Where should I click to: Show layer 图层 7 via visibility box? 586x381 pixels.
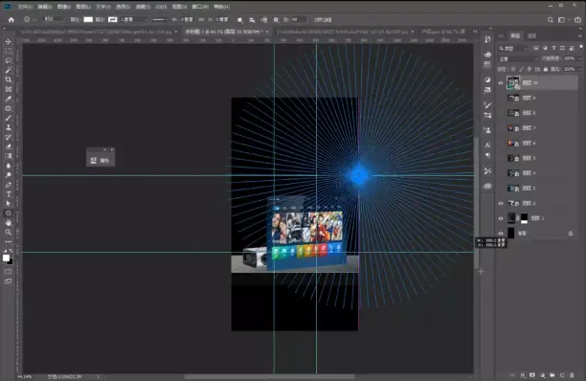(x=501, y=128)
